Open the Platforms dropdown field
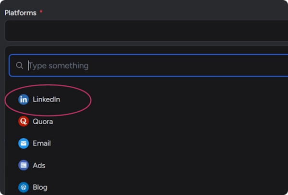 [x=144, y=31]
